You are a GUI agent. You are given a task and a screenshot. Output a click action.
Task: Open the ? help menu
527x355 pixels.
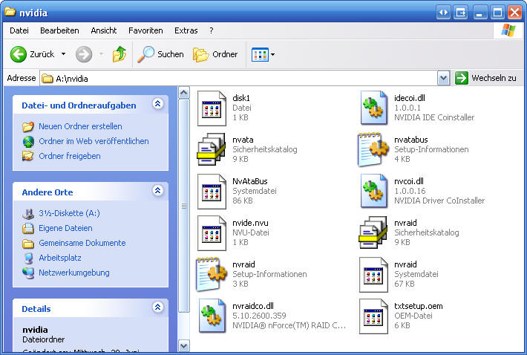point(211,30)
